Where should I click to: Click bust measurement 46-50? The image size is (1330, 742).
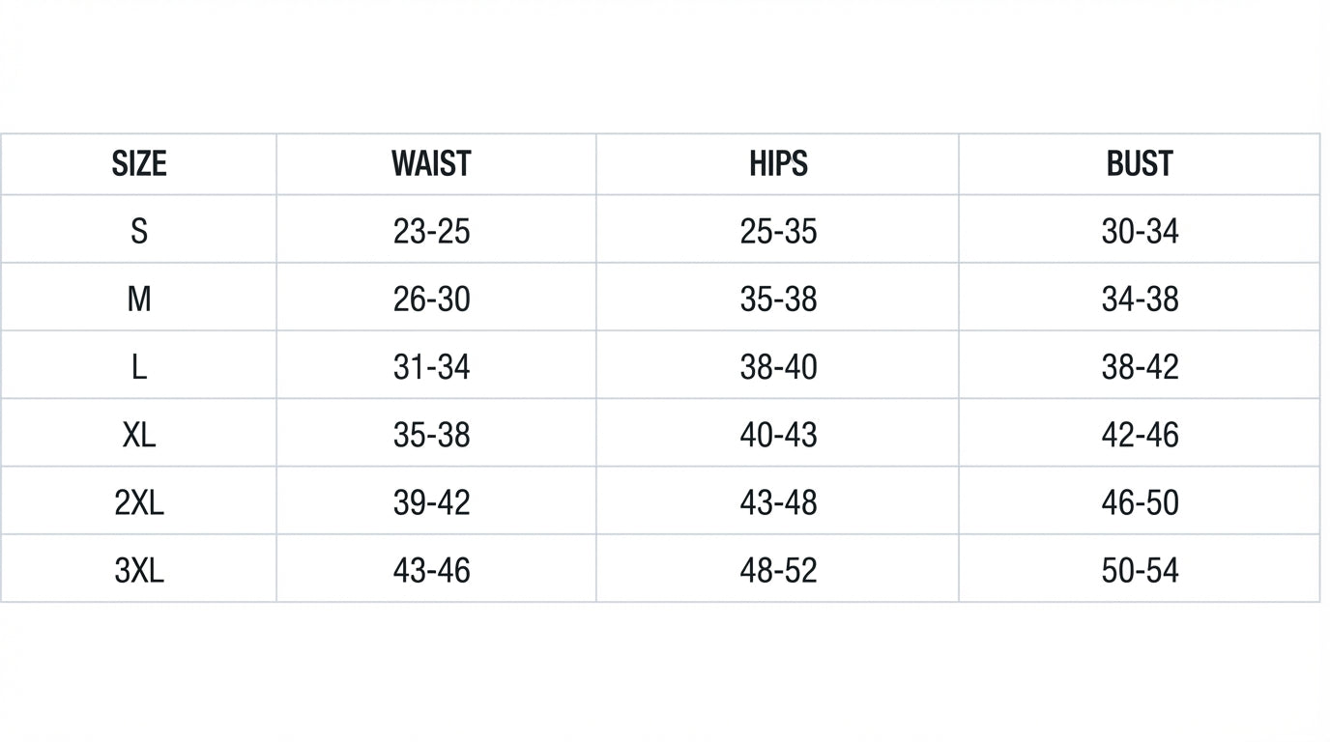(1140, 501)
